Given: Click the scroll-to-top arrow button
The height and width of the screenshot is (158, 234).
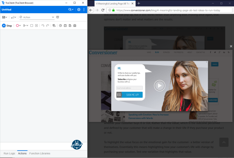Looking at the screenshot, I should click(224, 142).
